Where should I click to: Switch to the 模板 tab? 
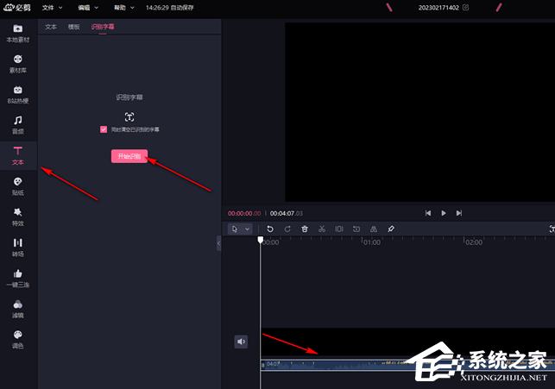pyautogui.click(x=74, y=27)
